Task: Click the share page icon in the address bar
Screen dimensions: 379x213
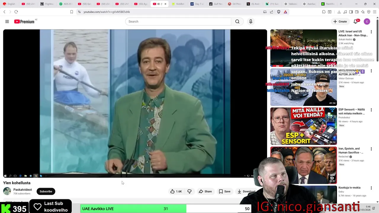Action: [272, 12]
